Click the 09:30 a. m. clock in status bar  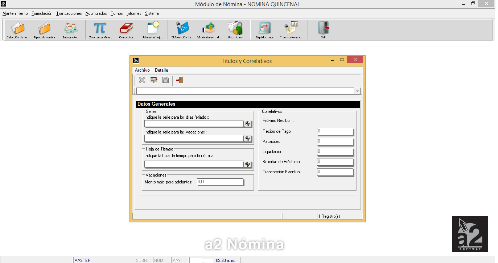[x=226, y=260]
